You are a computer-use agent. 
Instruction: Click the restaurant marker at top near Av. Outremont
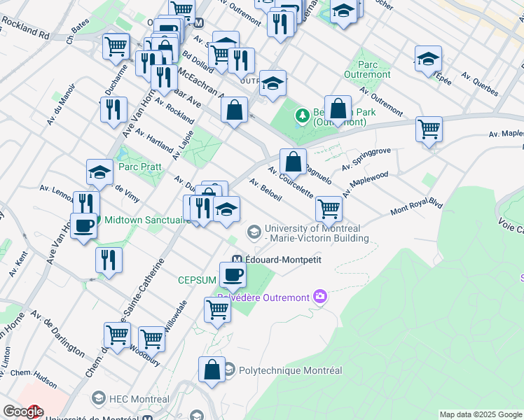click(280, 25)
